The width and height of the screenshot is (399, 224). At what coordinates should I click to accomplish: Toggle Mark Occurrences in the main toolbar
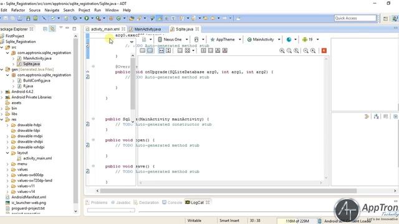coord(160,18)
